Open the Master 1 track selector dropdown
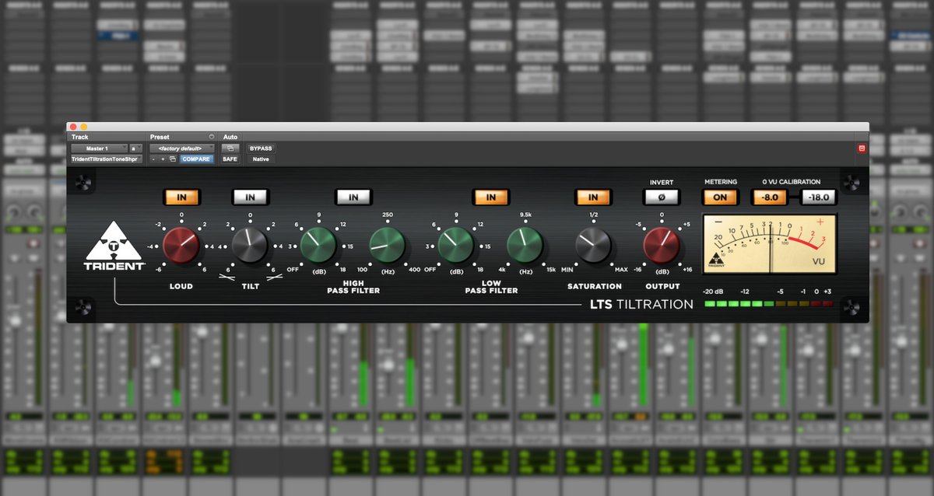This screenshot has width=934, height=496. click(x=99, y=148)
